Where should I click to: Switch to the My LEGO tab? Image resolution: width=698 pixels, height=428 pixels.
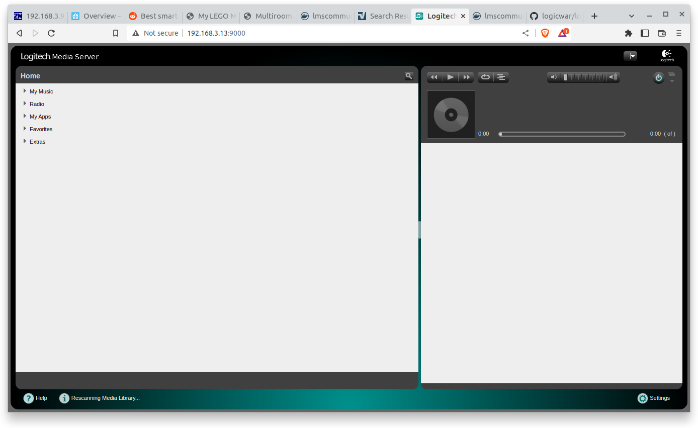[x=211, y=16]
